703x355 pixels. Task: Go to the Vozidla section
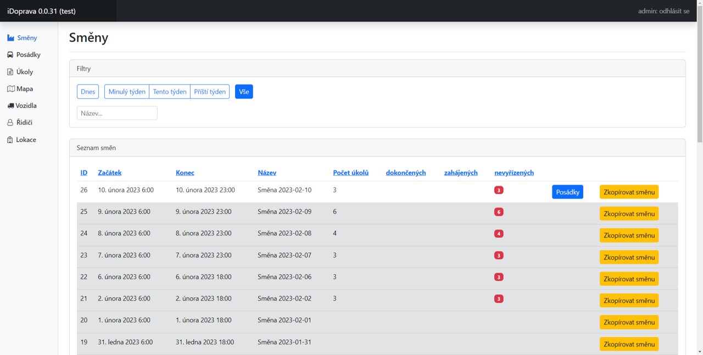[26, 106]
